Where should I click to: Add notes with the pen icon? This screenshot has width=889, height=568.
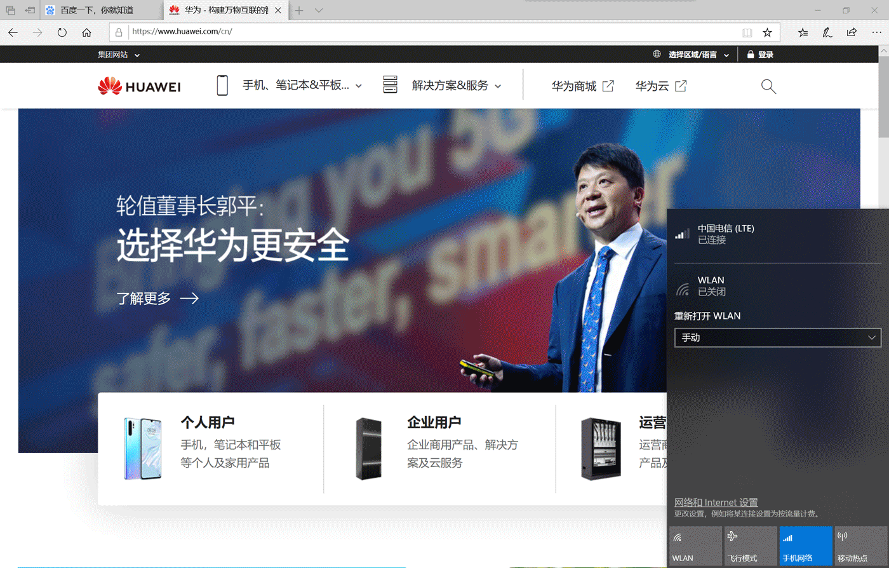tap(827, 32)
